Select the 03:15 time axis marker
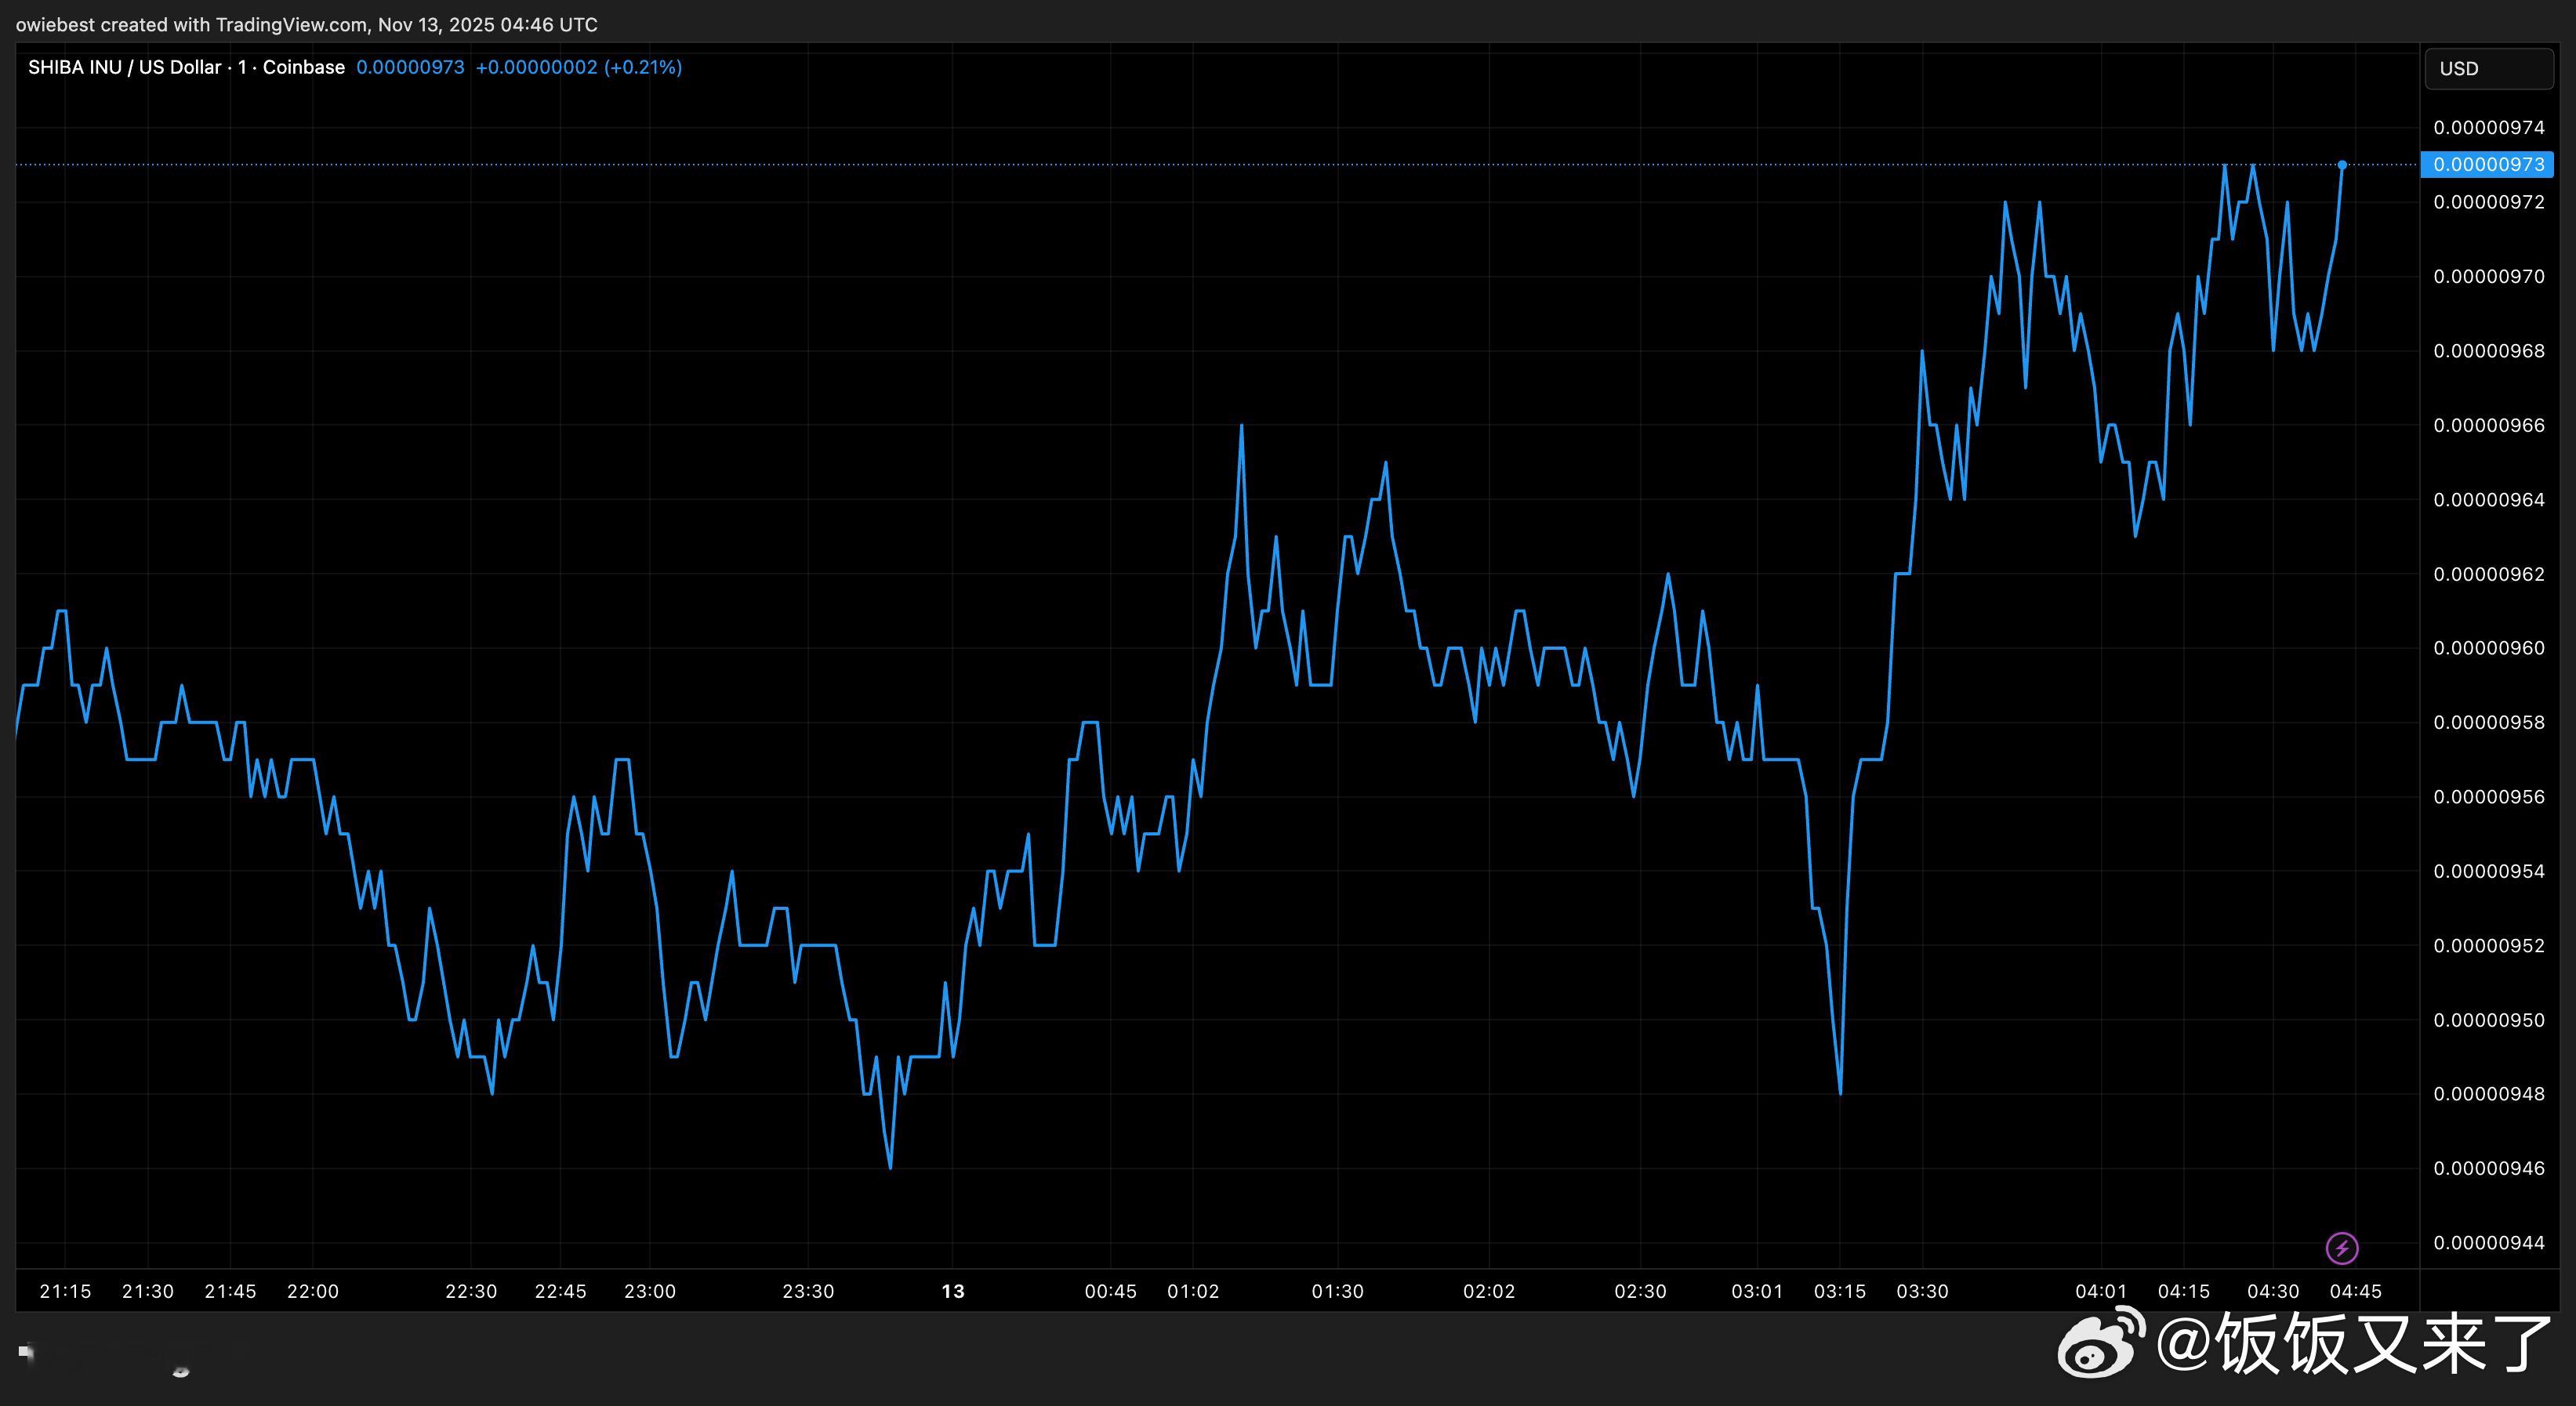This screenshot has width=2576, height=1406. tap(1840, 1291)
